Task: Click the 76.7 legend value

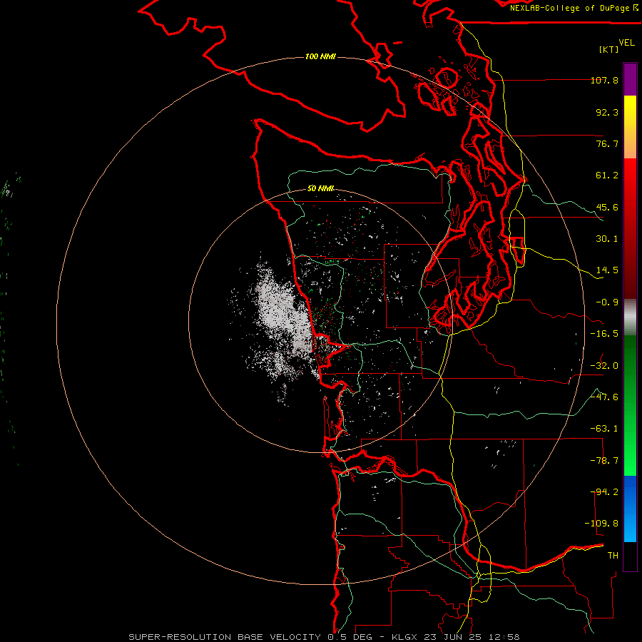Action: 607,143
